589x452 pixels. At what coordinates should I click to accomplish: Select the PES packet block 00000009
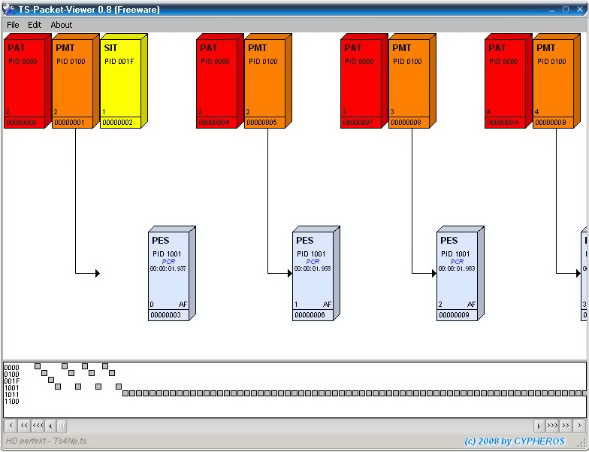point(460,274)
